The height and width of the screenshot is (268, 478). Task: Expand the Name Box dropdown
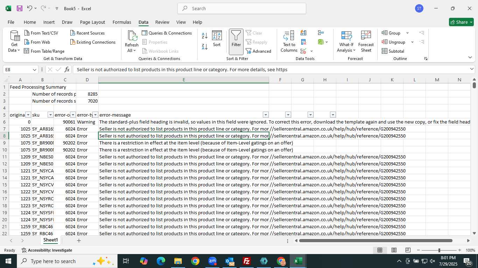34,70
